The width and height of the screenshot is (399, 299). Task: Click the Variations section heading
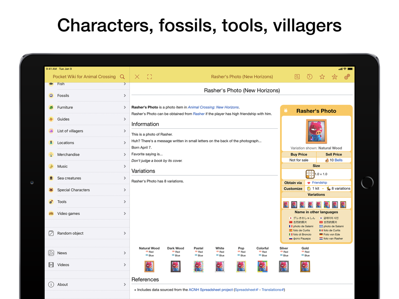coord(143,171)
